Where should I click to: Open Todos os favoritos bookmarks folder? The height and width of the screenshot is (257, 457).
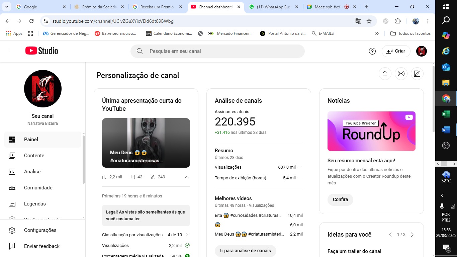coord(410,33)
